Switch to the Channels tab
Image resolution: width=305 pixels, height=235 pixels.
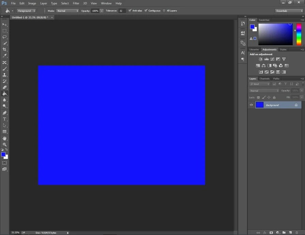264,78
